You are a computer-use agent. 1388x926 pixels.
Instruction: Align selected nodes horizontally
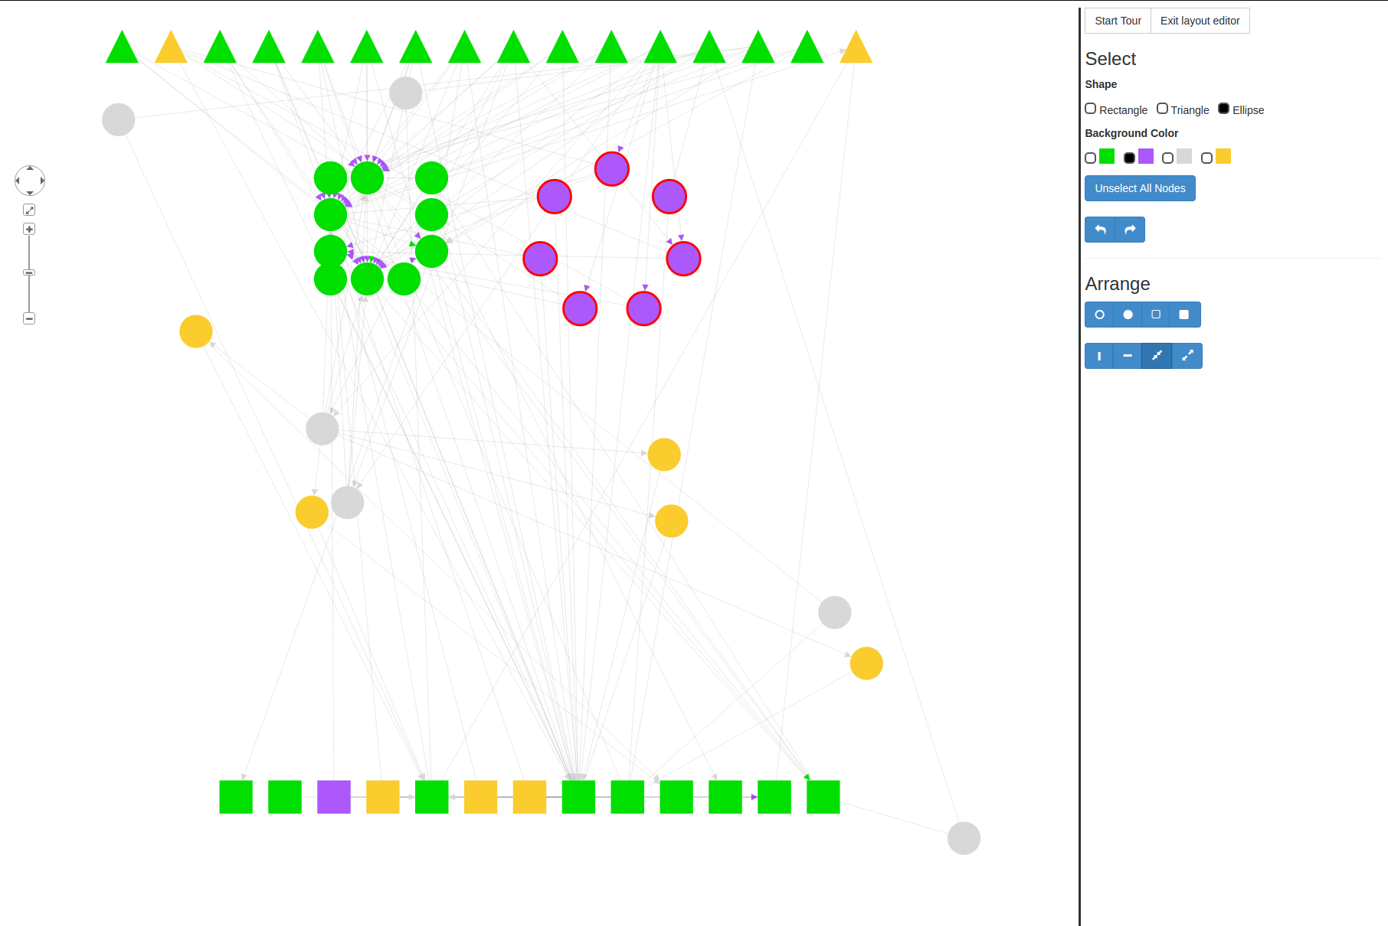1128,356
